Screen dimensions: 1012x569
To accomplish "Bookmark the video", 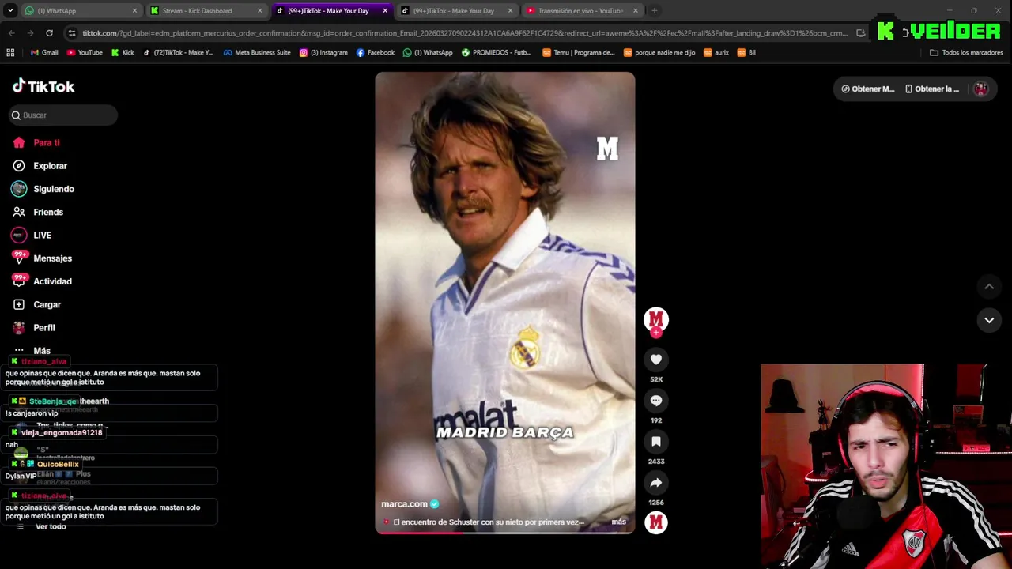I will [x=656, y=442].
